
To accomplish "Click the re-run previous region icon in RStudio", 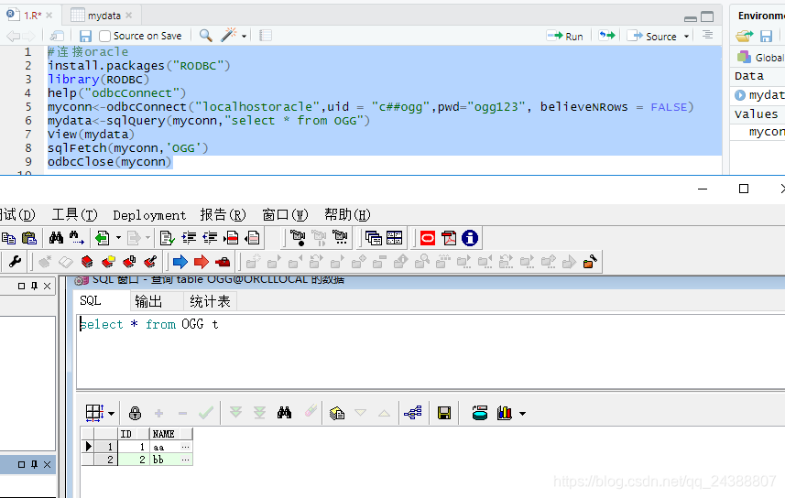I will 606,36.
